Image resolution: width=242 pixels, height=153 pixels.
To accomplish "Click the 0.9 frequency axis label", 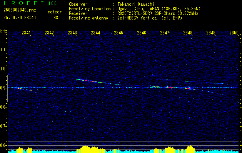I will click(x=3, y=88).
